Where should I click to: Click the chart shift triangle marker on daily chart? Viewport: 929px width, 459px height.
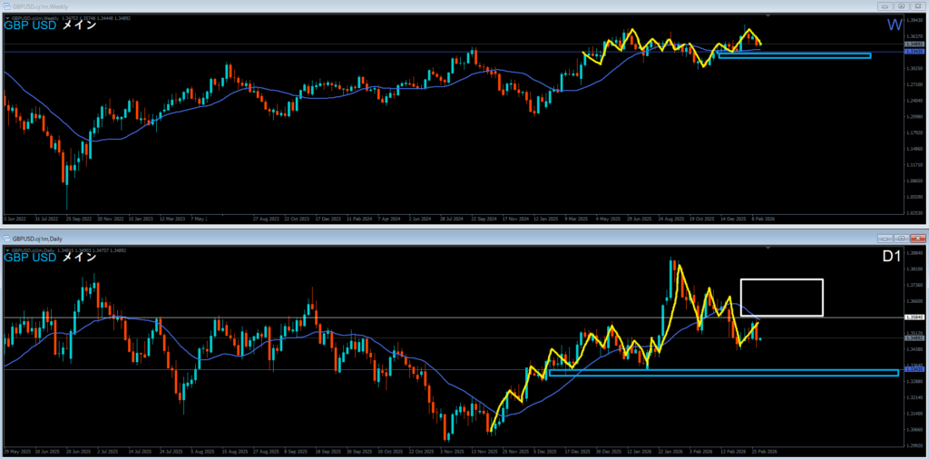769,248
